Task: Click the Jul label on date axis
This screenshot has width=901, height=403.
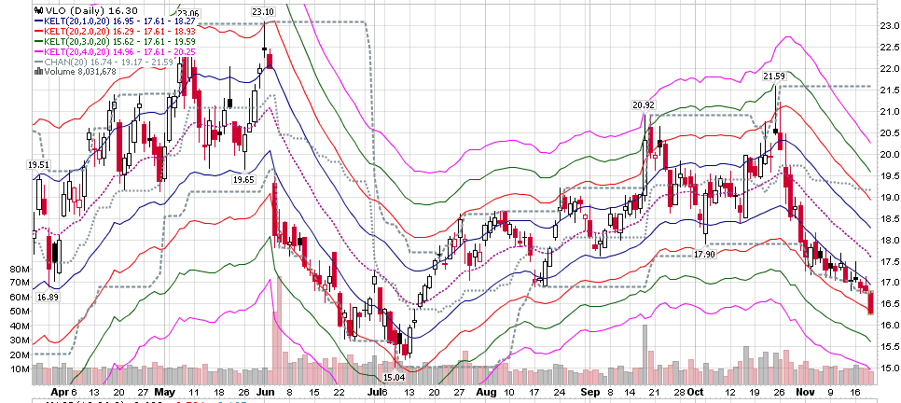Action: [374, 392]
